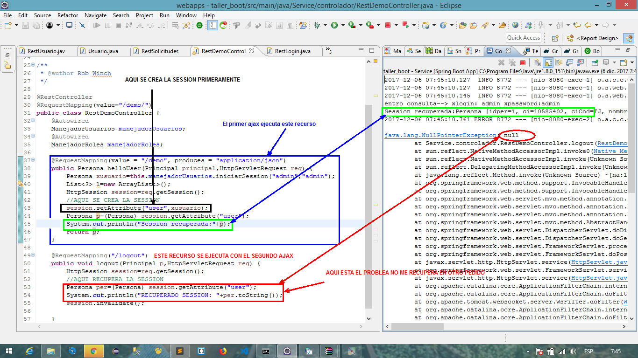Click the Back navigation arrow
Viewport: 638px width, 358px height.
(588, 25)
